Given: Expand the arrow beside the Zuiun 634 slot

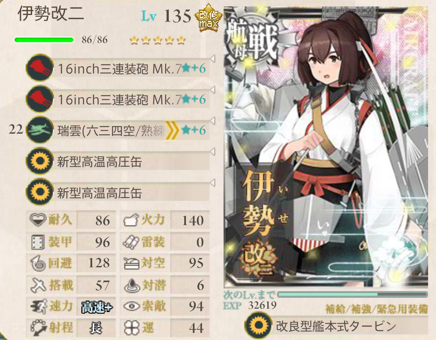Looking at the screenshot, I should (x=213, y=121).
